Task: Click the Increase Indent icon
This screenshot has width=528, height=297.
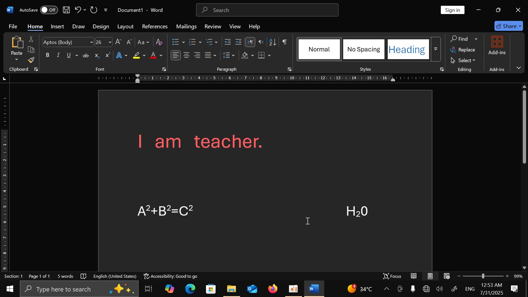Action: click(x=238, y=42)
